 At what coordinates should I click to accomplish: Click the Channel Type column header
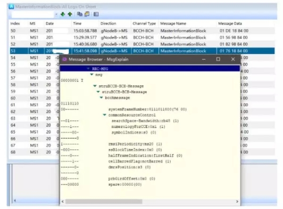click(x=144, y=23)
